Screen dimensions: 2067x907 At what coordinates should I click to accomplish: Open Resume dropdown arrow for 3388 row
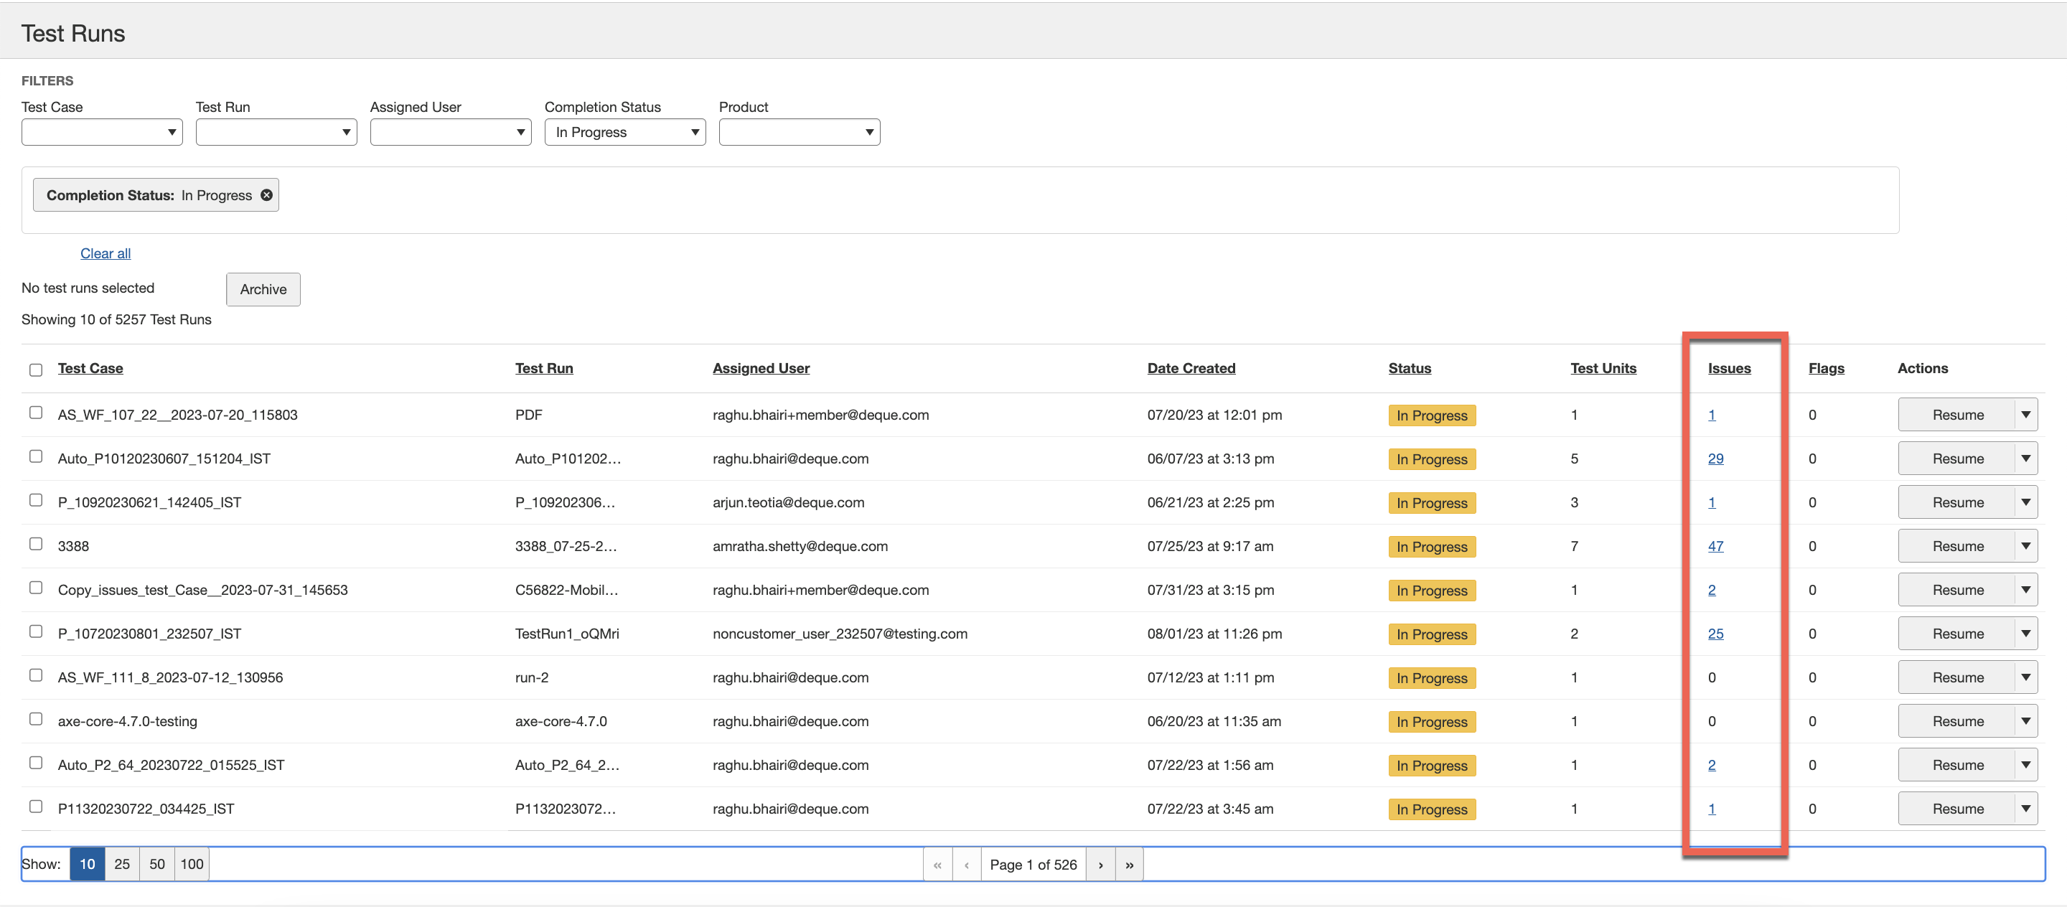point(2025,546)
